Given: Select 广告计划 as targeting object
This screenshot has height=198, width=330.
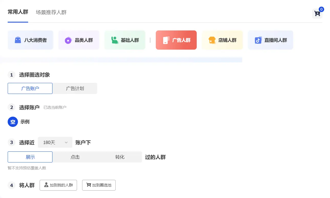Looking at the screenshot, I should click(x=75, y=89).
